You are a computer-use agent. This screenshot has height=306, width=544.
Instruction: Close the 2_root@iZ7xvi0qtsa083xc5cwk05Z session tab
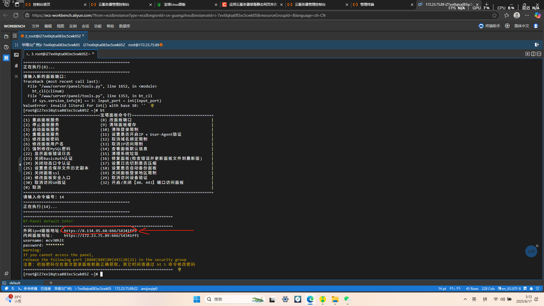coord(83,35)
